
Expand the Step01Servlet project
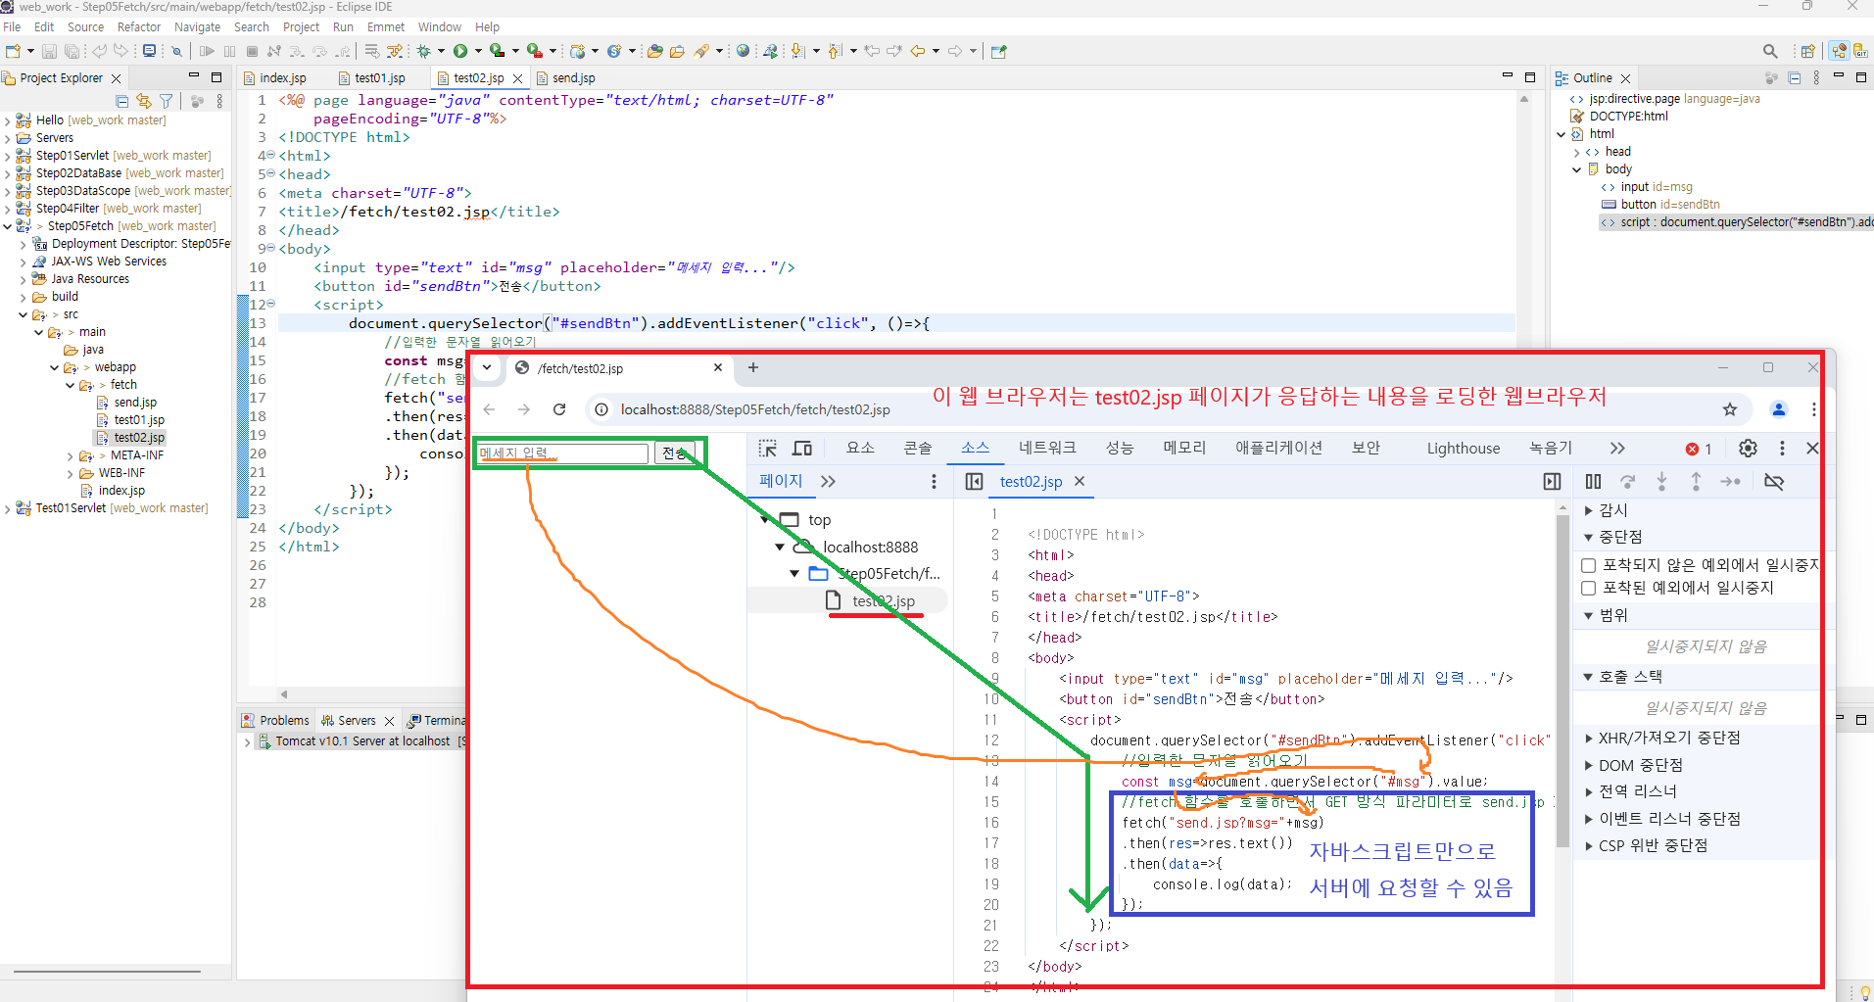click(x=8, y=156)
